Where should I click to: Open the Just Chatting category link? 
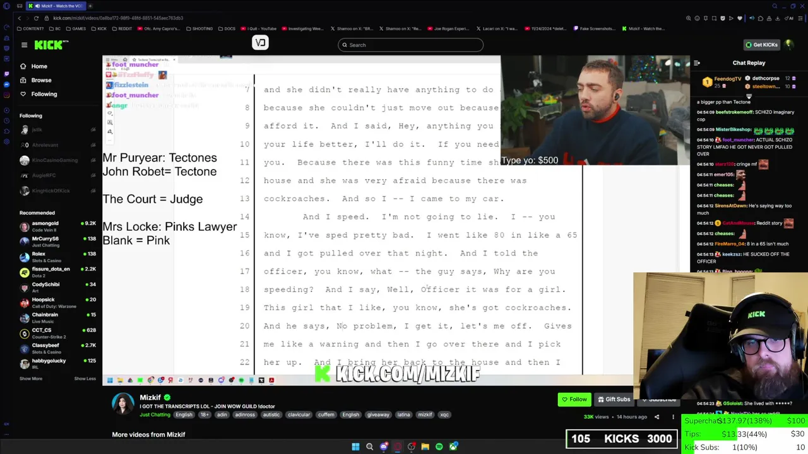tap(155, 415)
